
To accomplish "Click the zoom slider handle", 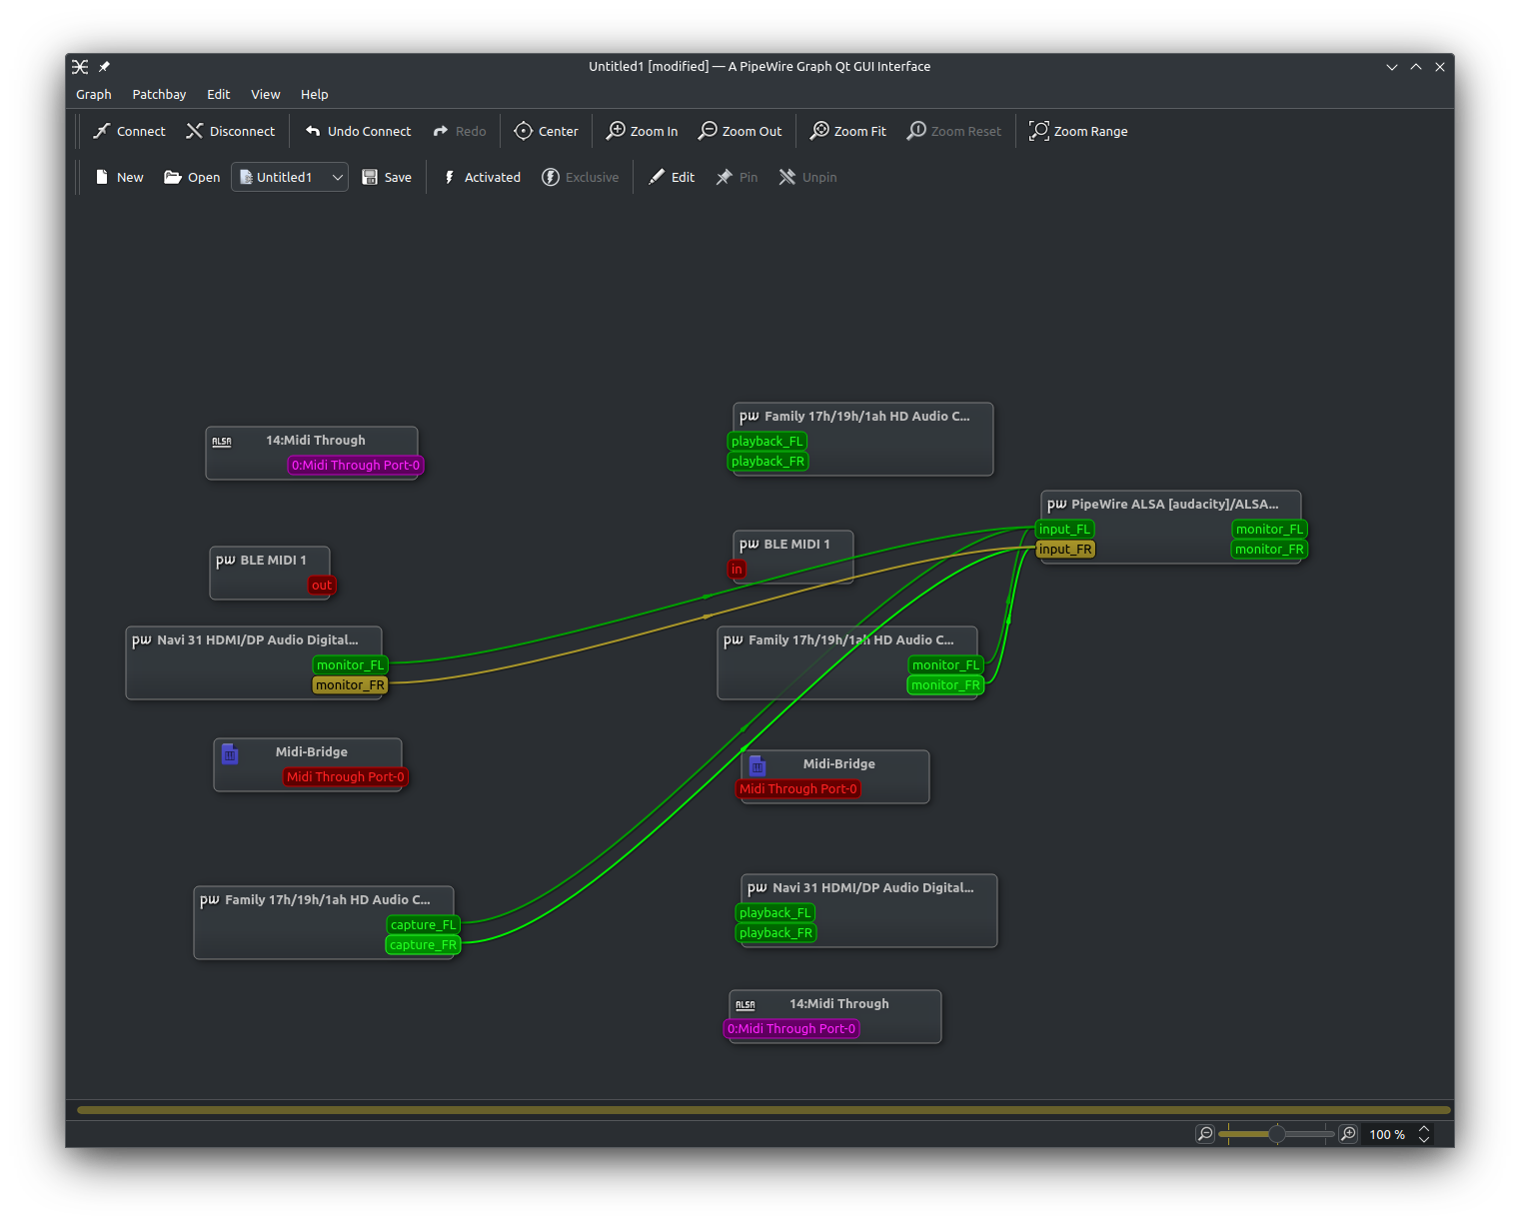I will click(1277, 1134).
